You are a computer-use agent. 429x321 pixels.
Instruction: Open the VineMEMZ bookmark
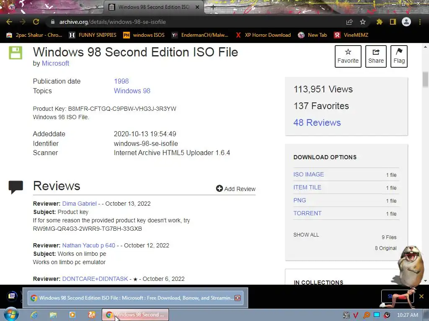click(x=351, y=35)
